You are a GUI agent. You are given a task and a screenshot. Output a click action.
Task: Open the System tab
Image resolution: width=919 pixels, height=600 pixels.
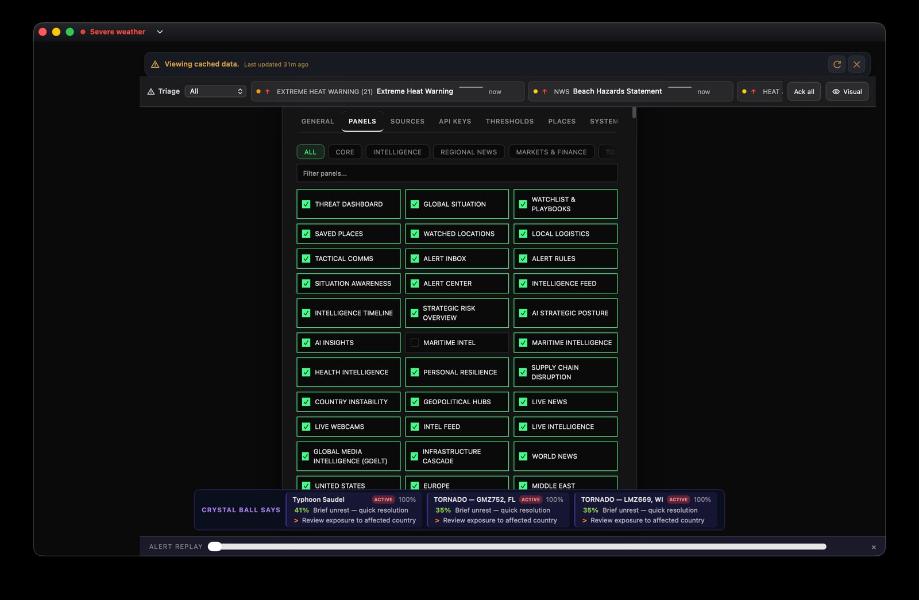click(x=604, y=121)
